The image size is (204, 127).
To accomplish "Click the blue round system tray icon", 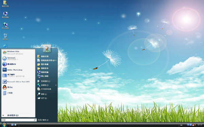I will 188,125.
